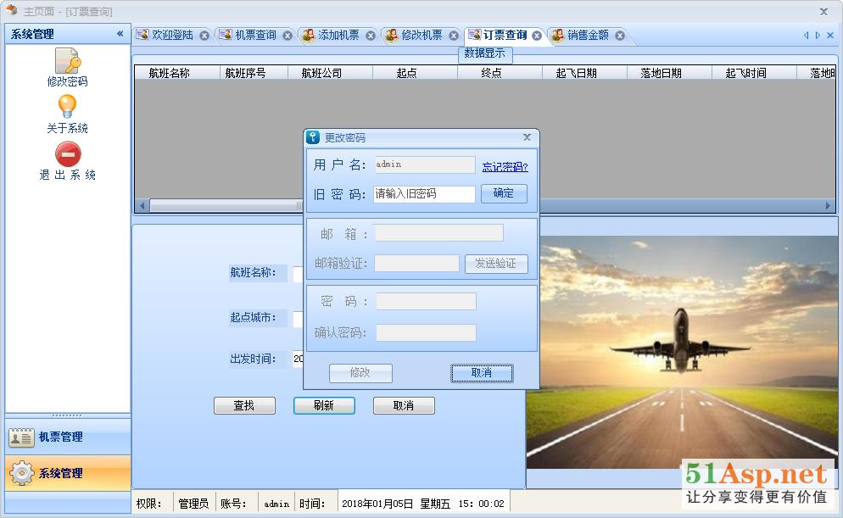Click 取消 button below the search form

404,406
